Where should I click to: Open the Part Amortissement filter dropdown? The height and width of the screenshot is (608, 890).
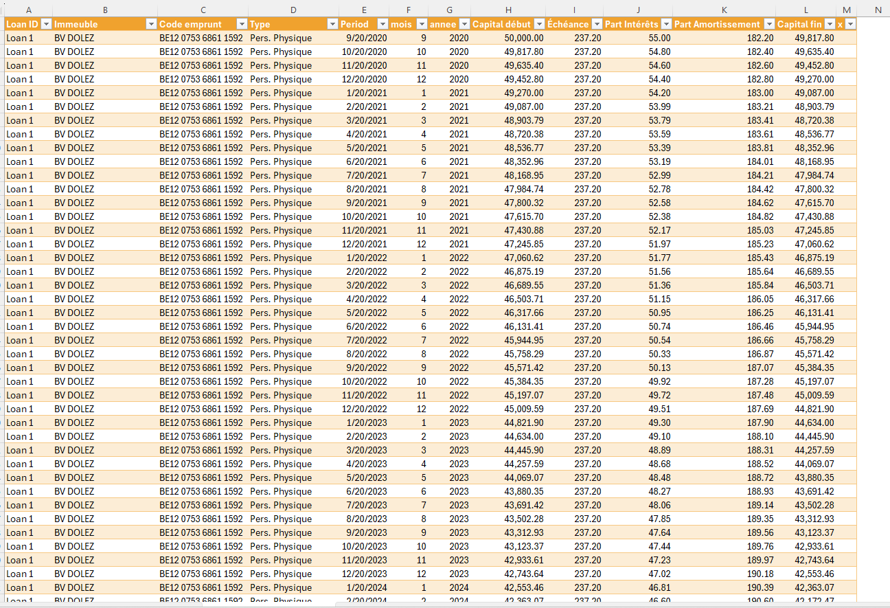pos(768,24)
